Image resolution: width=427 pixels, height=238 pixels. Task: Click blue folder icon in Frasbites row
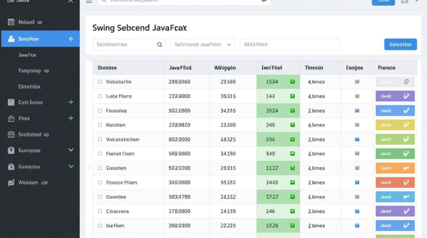(x=357, y=111)
